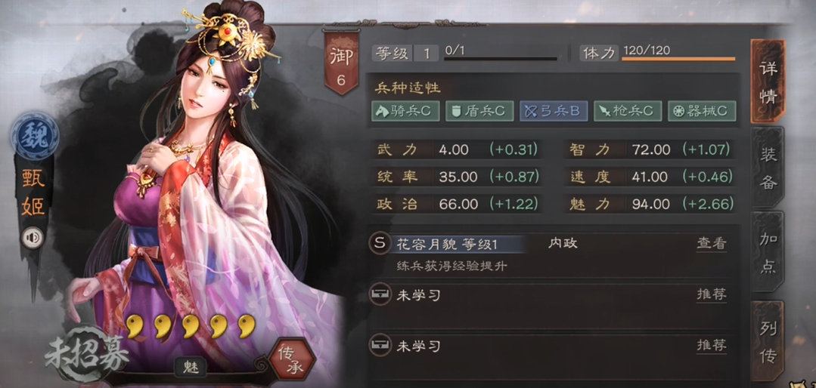Viewport: 816px width, 388px height.
Task: Select the 骑兵C troop aptitude badge
Action: 405,111
